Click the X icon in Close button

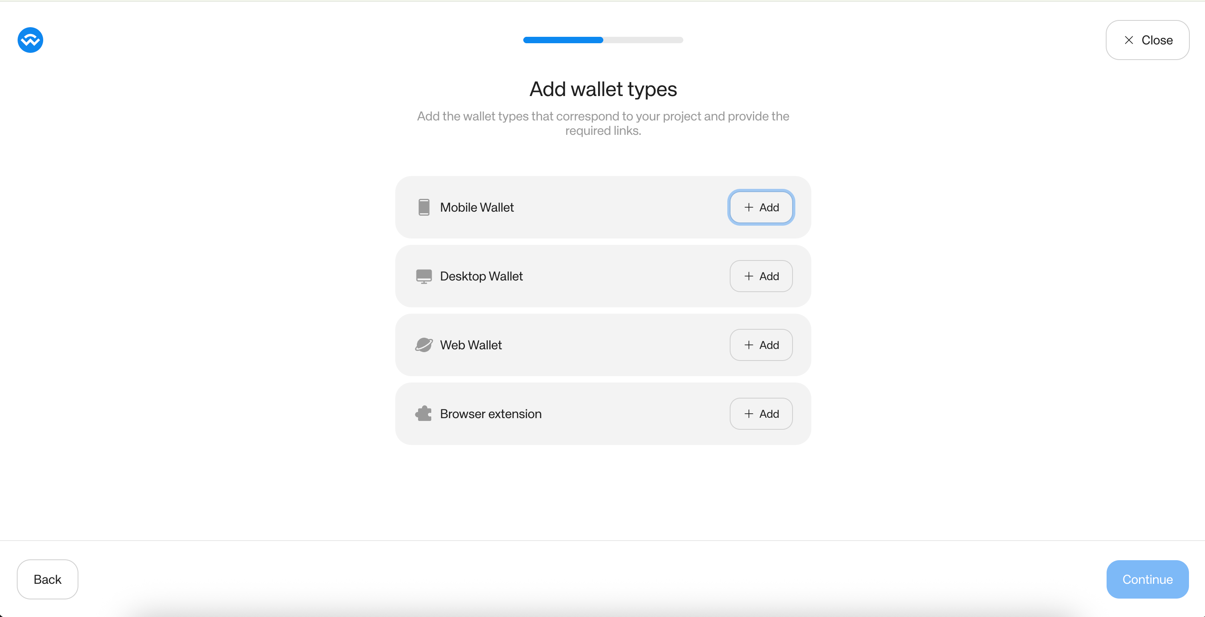(1129, 40)
